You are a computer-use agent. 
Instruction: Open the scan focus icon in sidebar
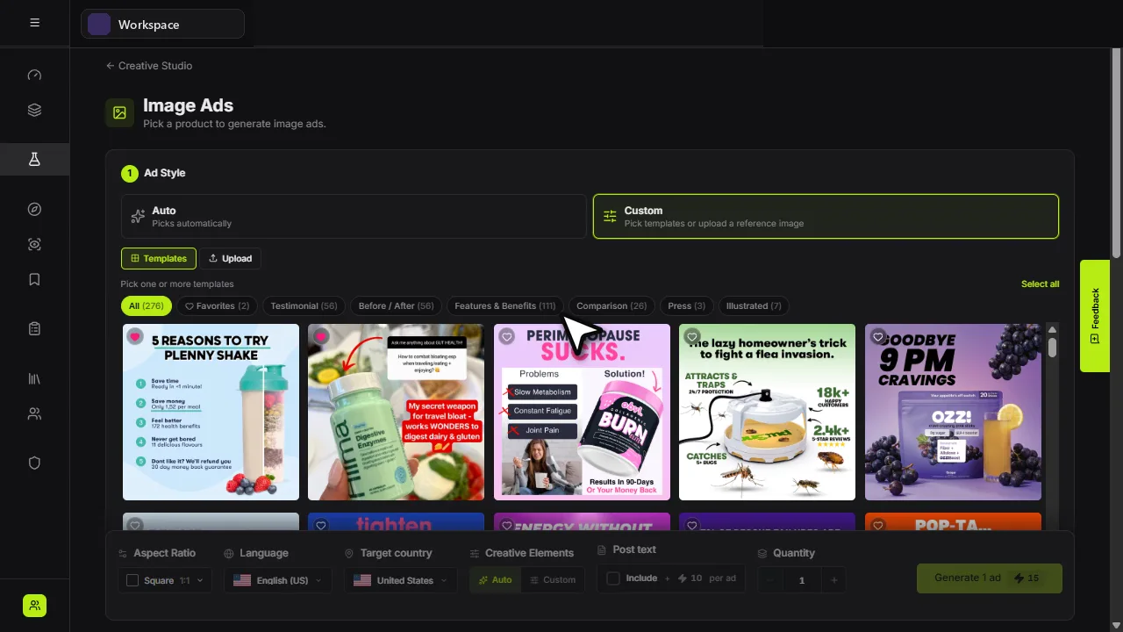coord(34,244)
